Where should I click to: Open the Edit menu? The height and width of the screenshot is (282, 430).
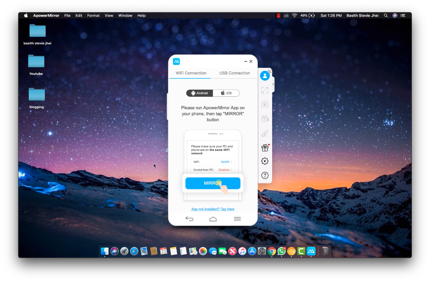pyautogui.click(x=79, y=15)
